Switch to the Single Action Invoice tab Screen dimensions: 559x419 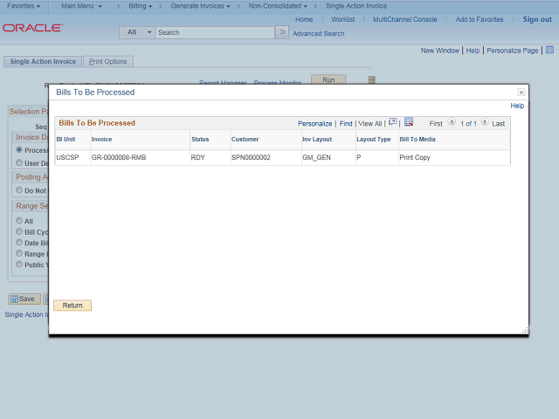coord(43,61)
